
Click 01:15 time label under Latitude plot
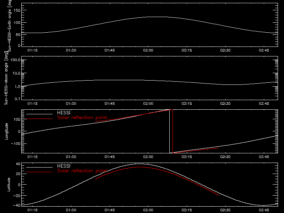pos(32,210)
